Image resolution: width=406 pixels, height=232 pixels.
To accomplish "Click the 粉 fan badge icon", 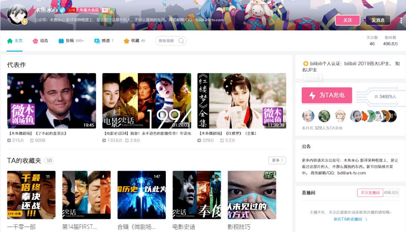I will click(x=105, y=10).
